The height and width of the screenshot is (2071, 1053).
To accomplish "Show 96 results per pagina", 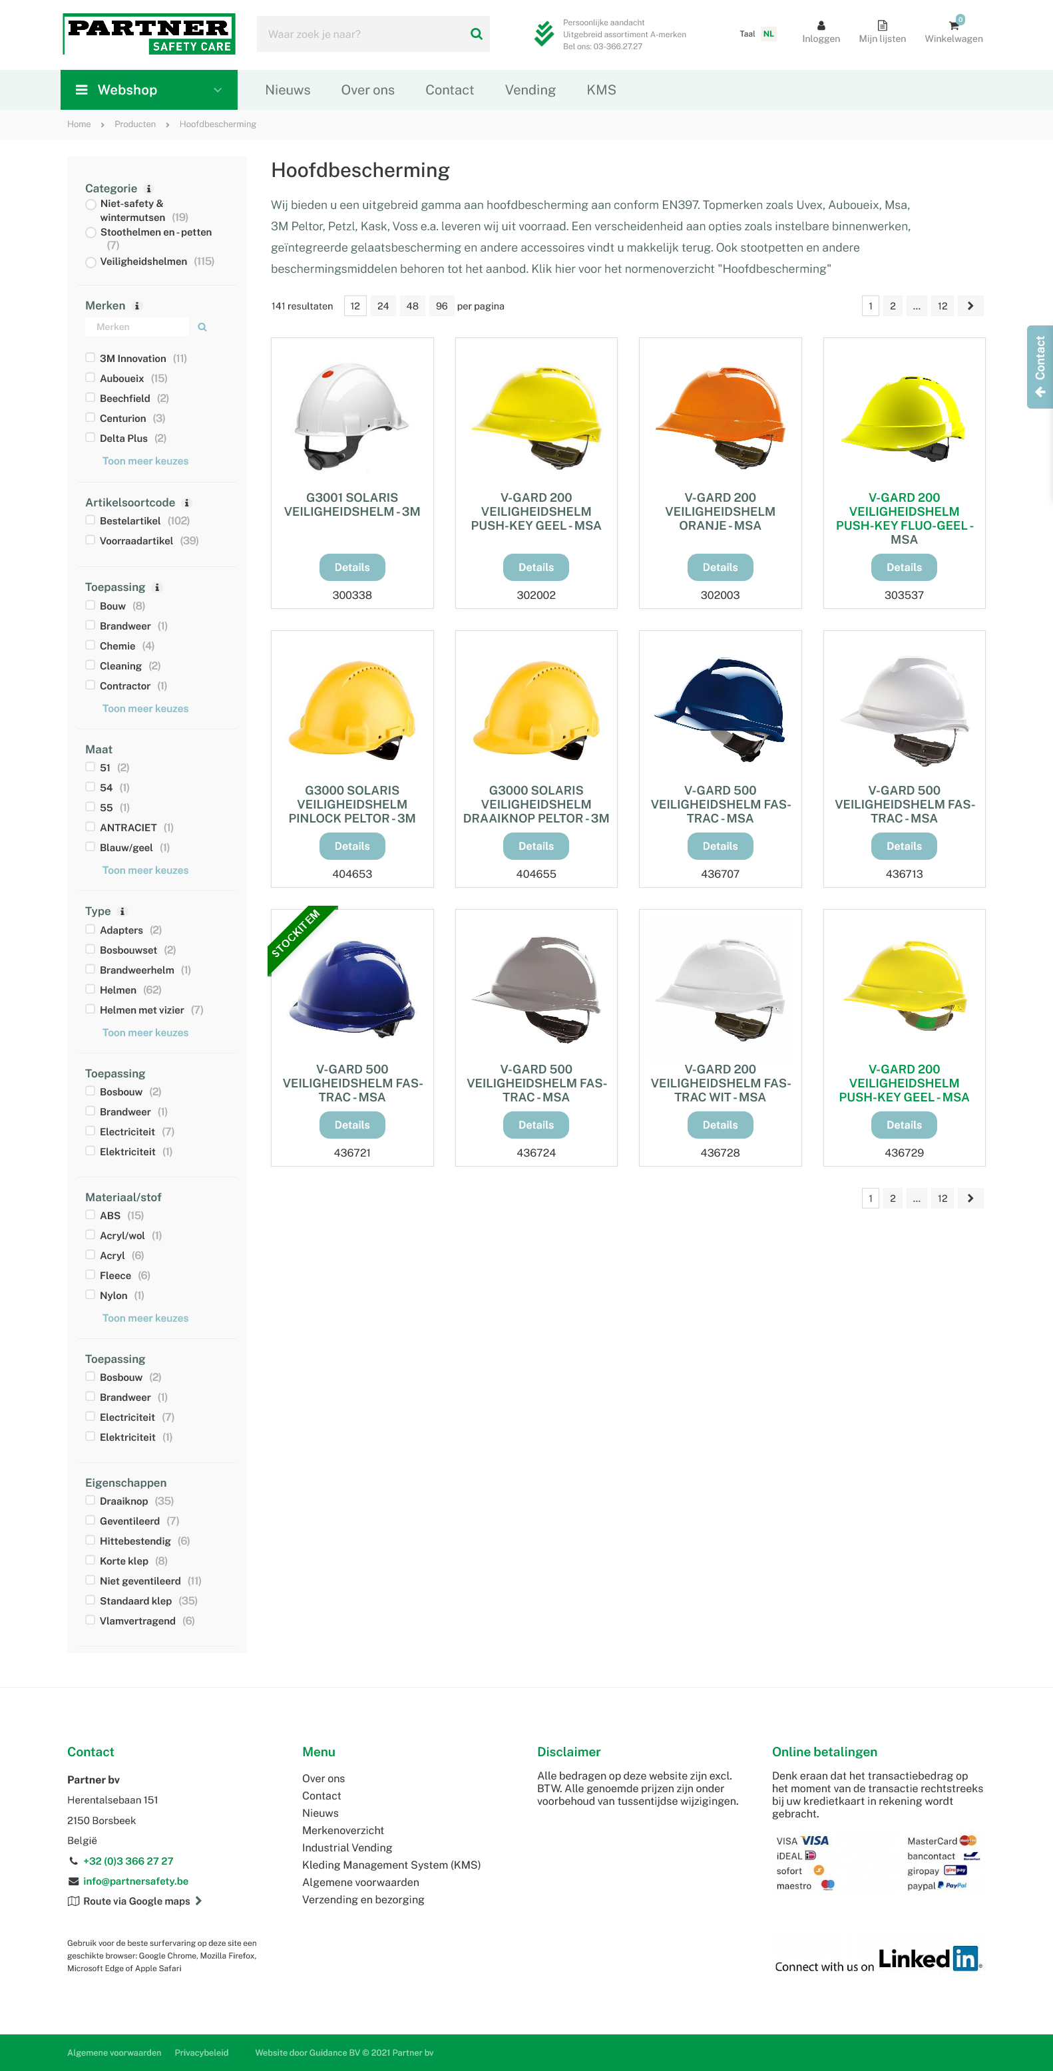I will click(x=442, y=306).
